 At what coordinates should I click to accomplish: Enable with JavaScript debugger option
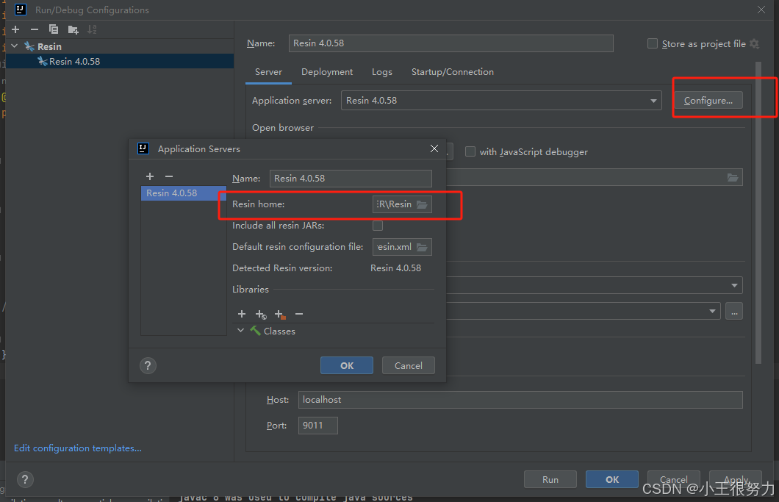(470, 151)
